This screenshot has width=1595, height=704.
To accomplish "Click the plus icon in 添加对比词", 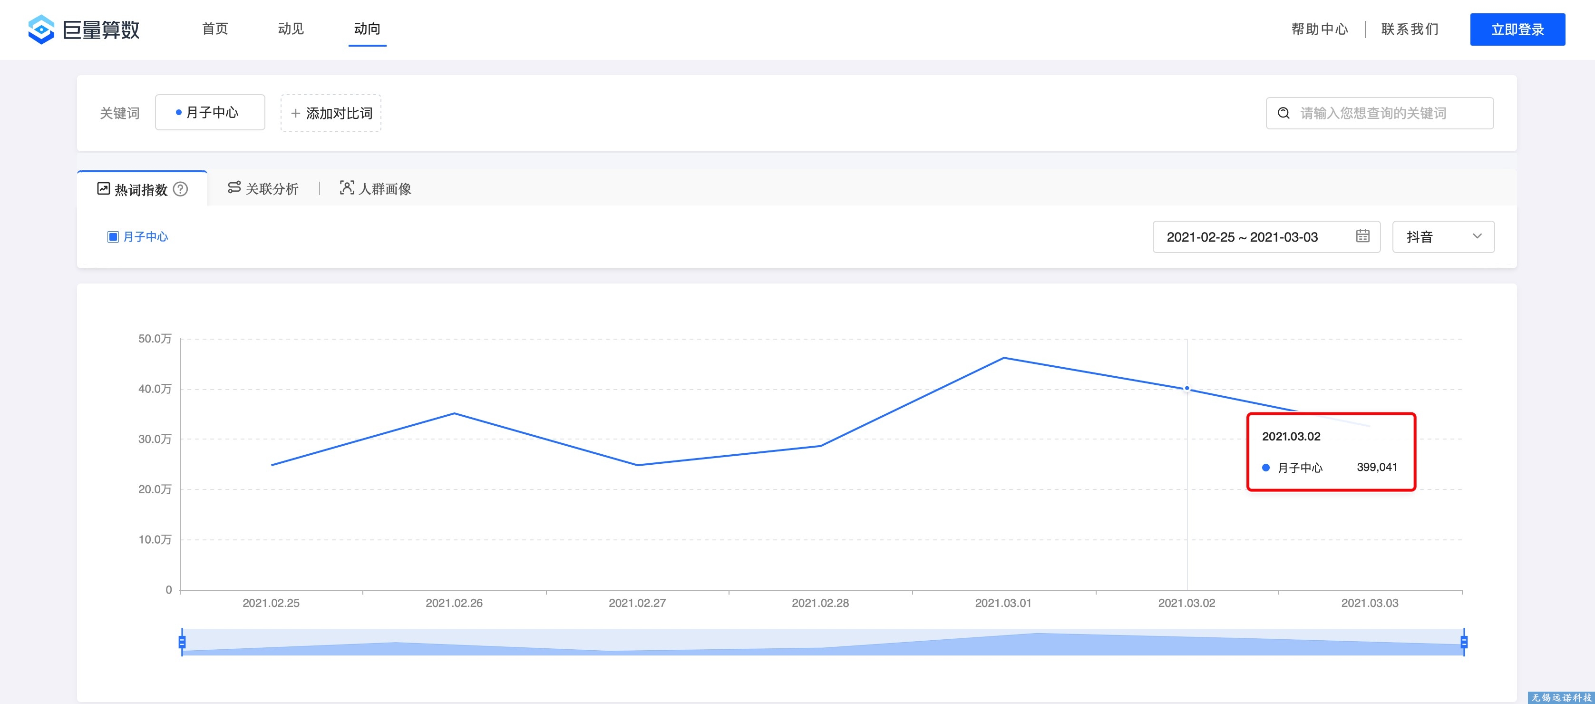I will pos(295,113).
